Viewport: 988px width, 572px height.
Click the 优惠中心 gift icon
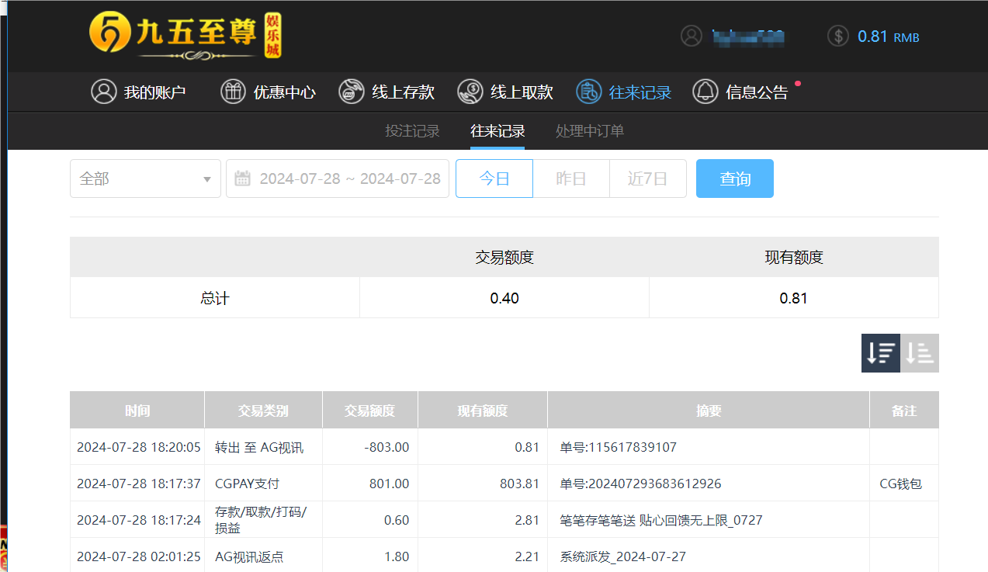[x=232, y=92]
